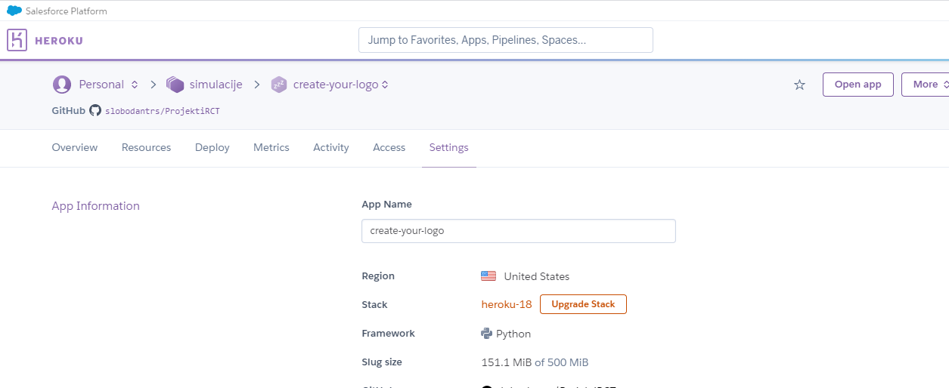Click the simulacije pipeline hexagon icon
949x388 pixels.
click(x=175, y=85)
